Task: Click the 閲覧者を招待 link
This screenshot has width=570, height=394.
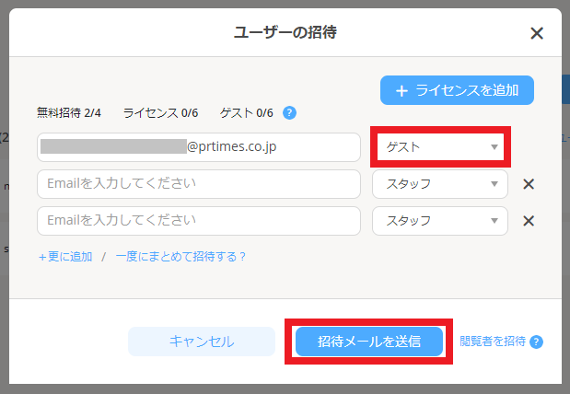Action: 493,342
